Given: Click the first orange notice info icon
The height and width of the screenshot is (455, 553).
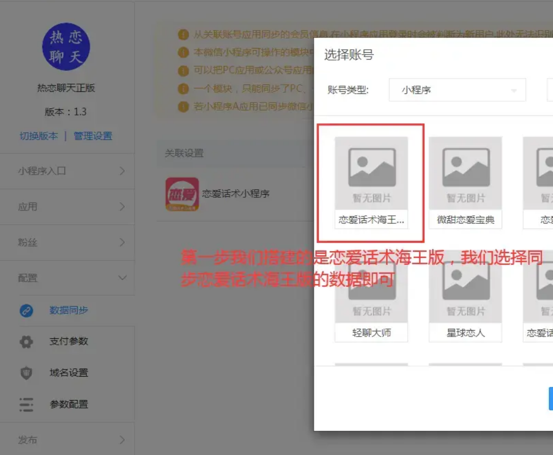Looking at the screenshot, I should click(x=183, y=34).
